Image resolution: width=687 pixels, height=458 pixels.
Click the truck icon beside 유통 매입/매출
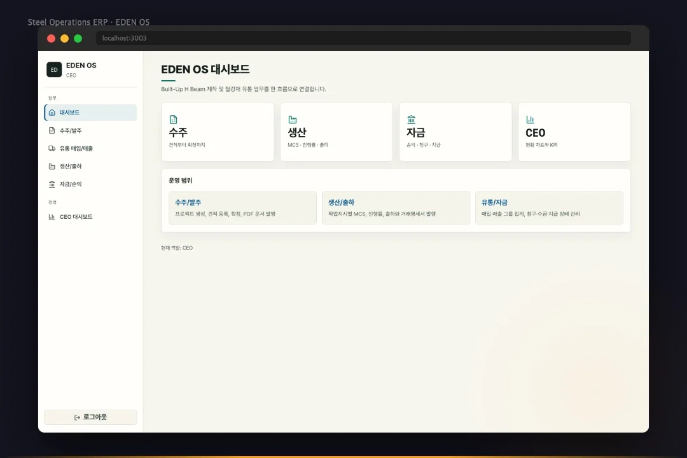pyautogui.click(x=52, y=149)
